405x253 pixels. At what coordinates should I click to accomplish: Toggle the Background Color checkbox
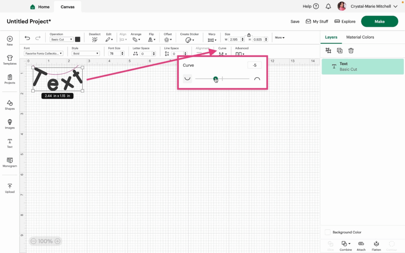click(327, 232)
